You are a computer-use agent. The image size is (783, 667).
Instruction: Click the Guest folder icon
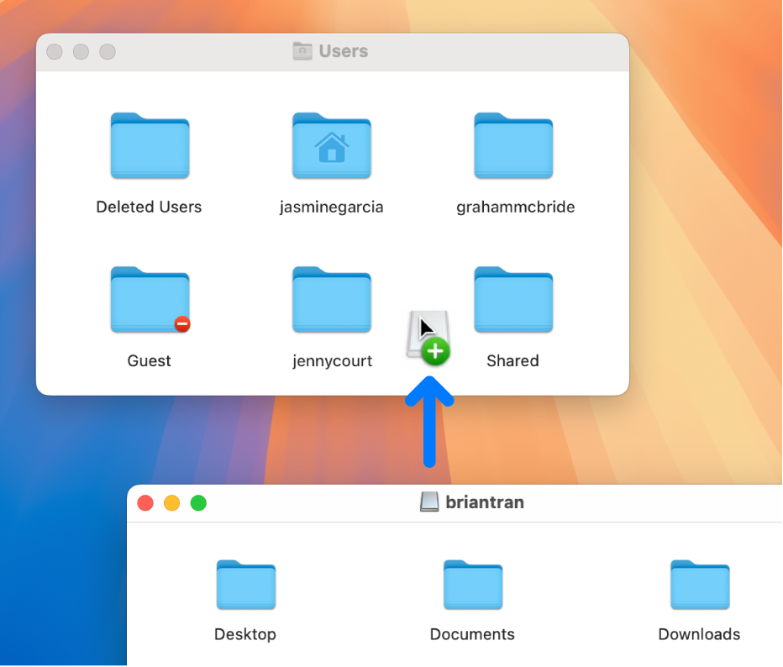pos(150,300)
